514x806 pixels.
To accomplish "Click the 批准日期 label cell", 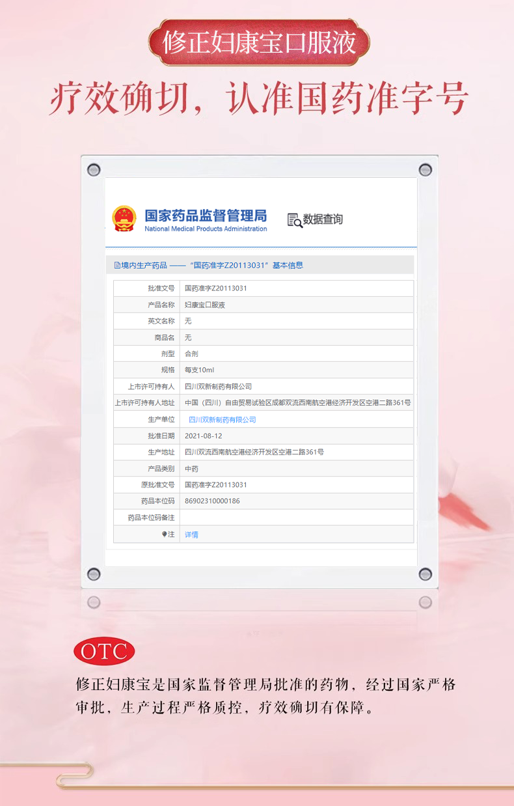I will [146, 436].
